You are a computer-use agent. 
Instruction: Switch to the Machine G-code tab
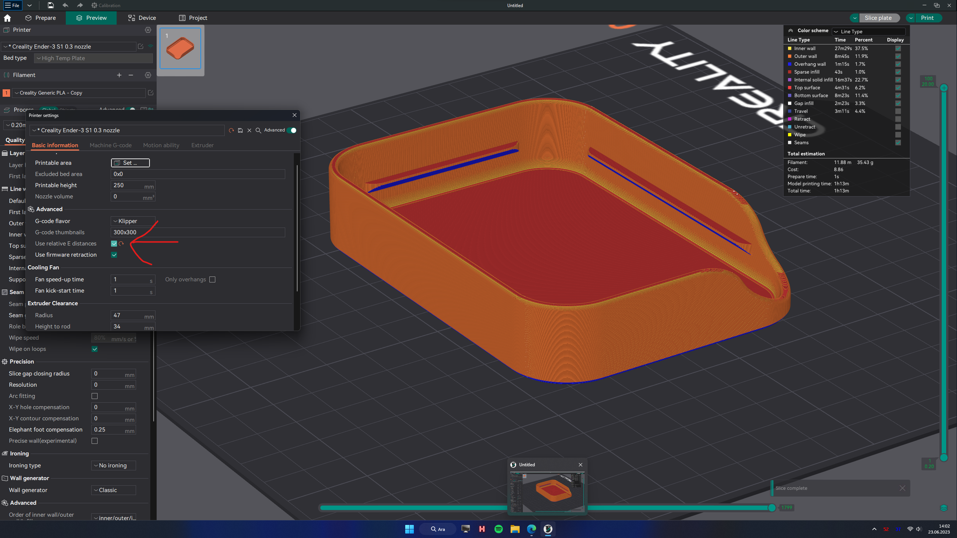[111, 145]
